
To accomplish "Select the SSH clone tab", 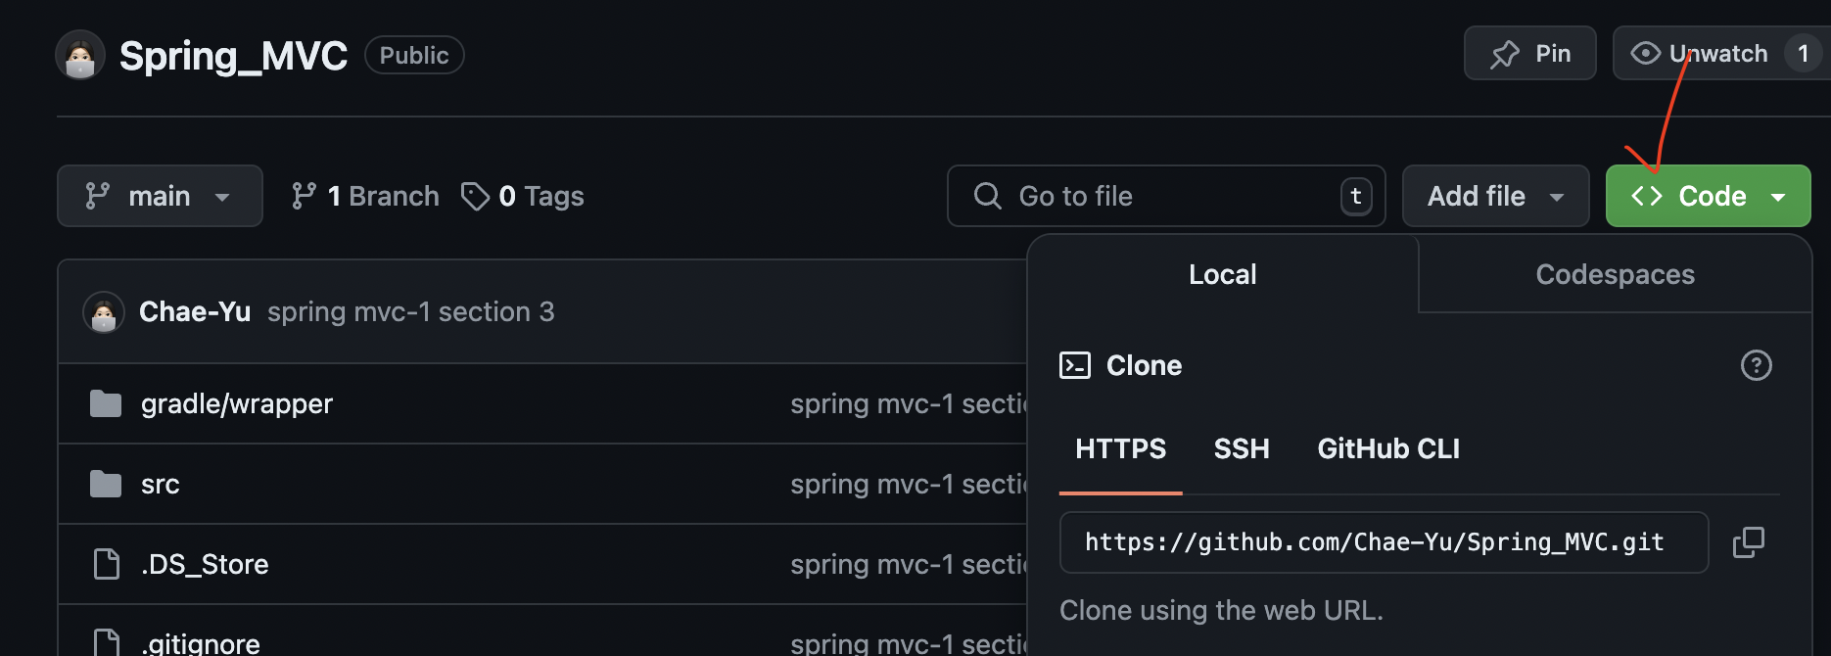I will click(1242, 448).
